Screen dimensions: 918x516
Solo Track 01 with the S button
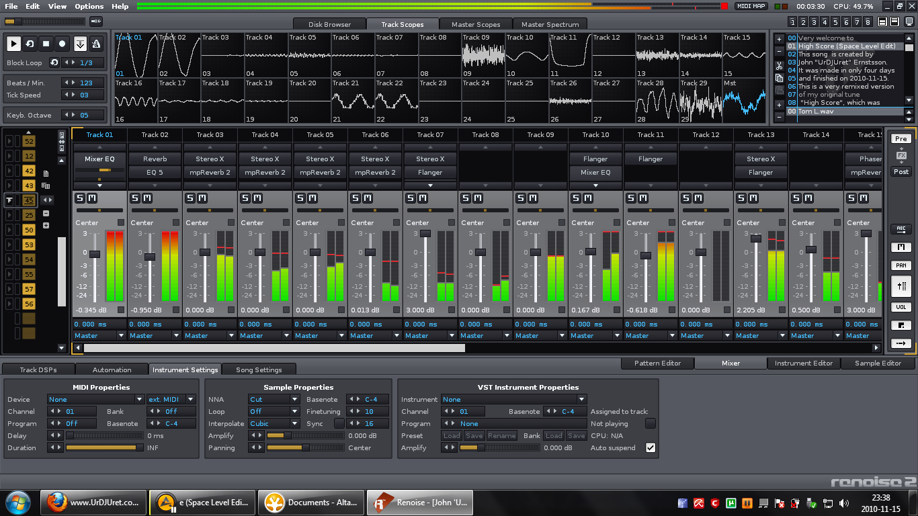coord(80,198)
